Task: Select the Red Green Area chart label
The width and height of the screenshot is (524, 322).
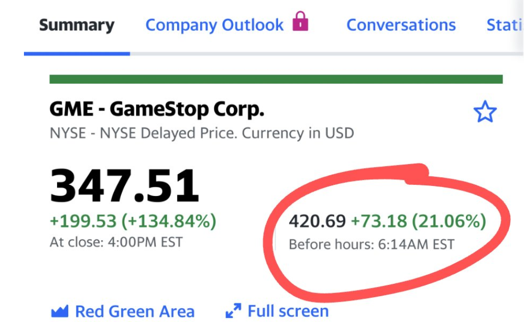Action: click(134, 311)
